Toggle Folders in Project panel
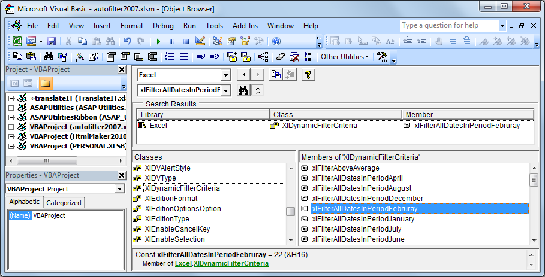This screenshot has width=545, height=277. [44, 83]
